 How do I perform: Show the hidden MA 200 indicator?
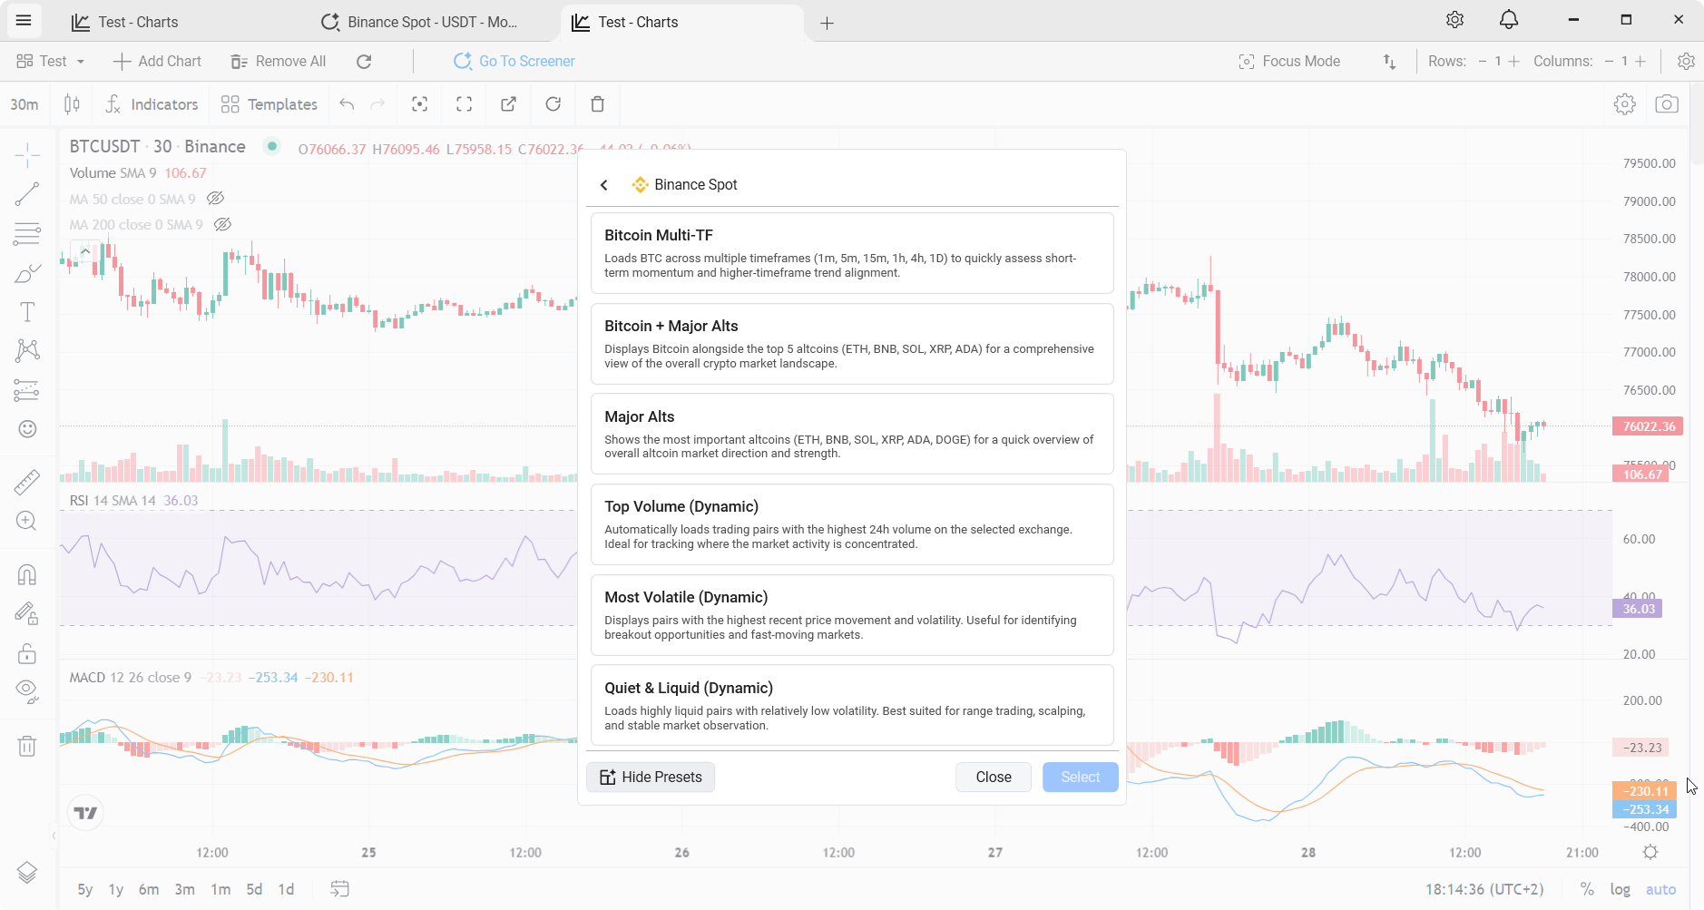pos(222,225)
